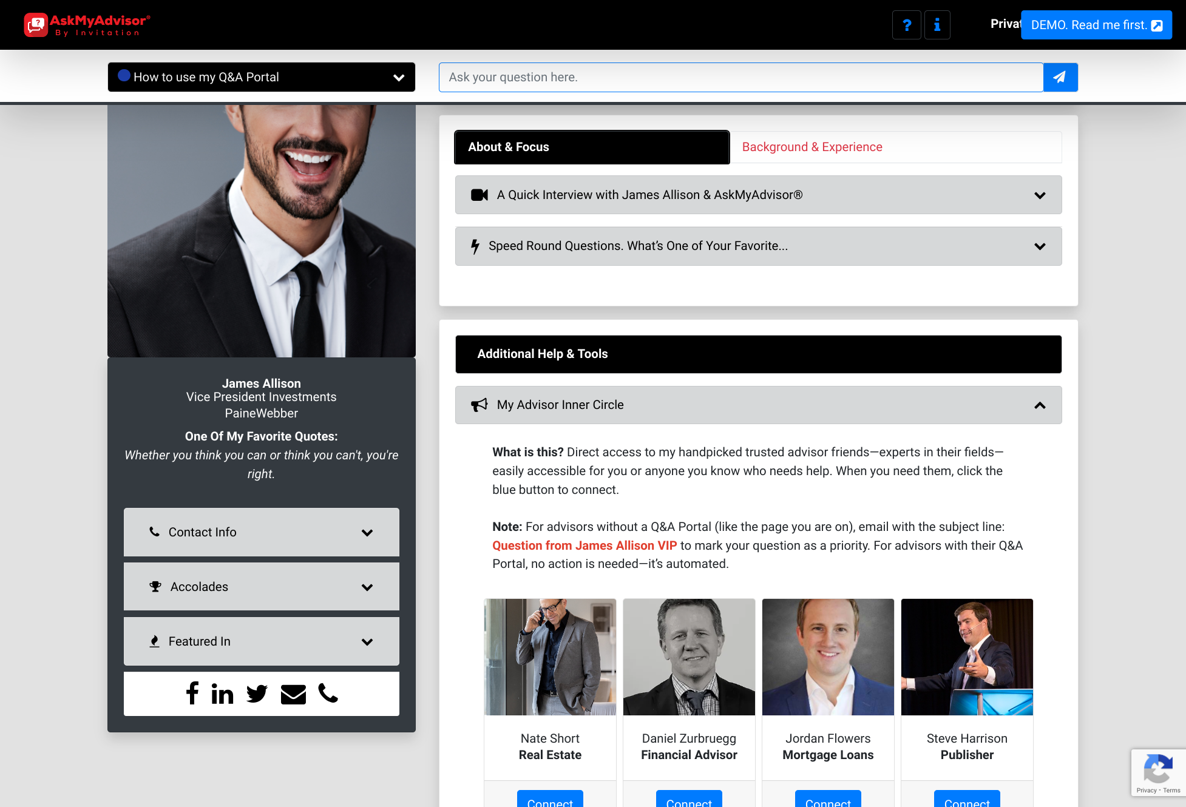
Task: Click the AskMyAdvisor logo
Action: [x=87, y=25]
